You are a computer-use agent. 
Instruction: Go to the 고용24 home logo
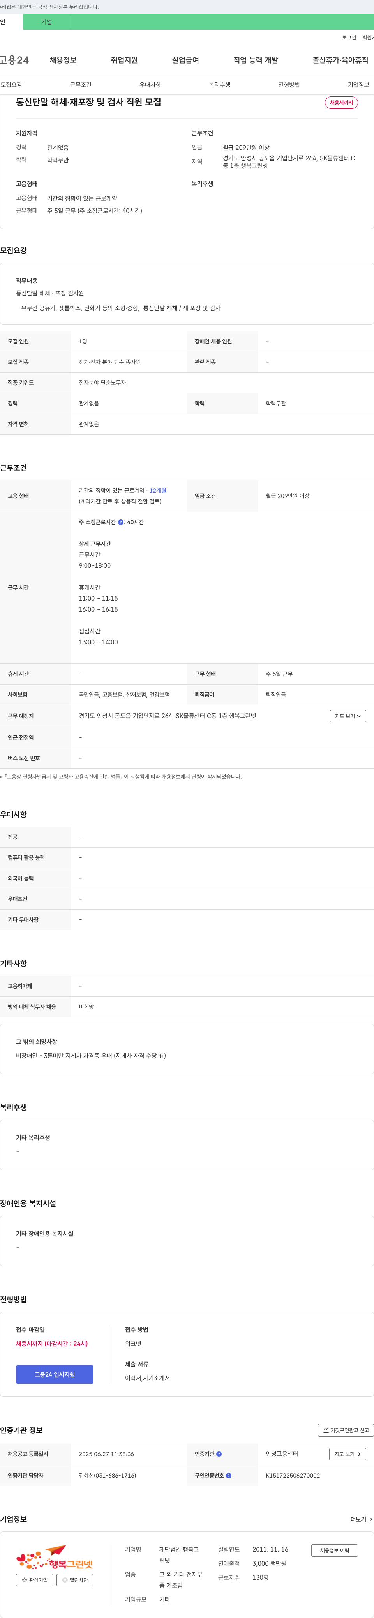click(14, 60)
